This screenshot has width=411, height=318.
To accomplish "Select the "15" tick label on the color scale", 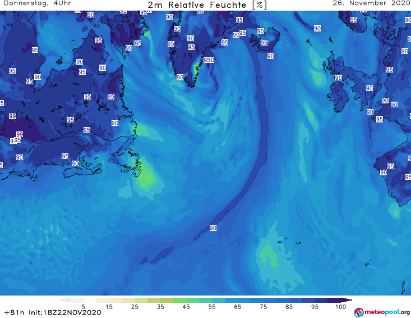I will click(x=109, y=306).
